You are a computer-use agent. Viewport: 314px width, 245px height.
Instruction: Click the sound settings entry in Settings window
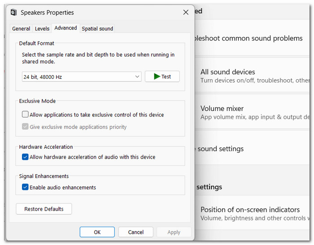coord(252,148)
